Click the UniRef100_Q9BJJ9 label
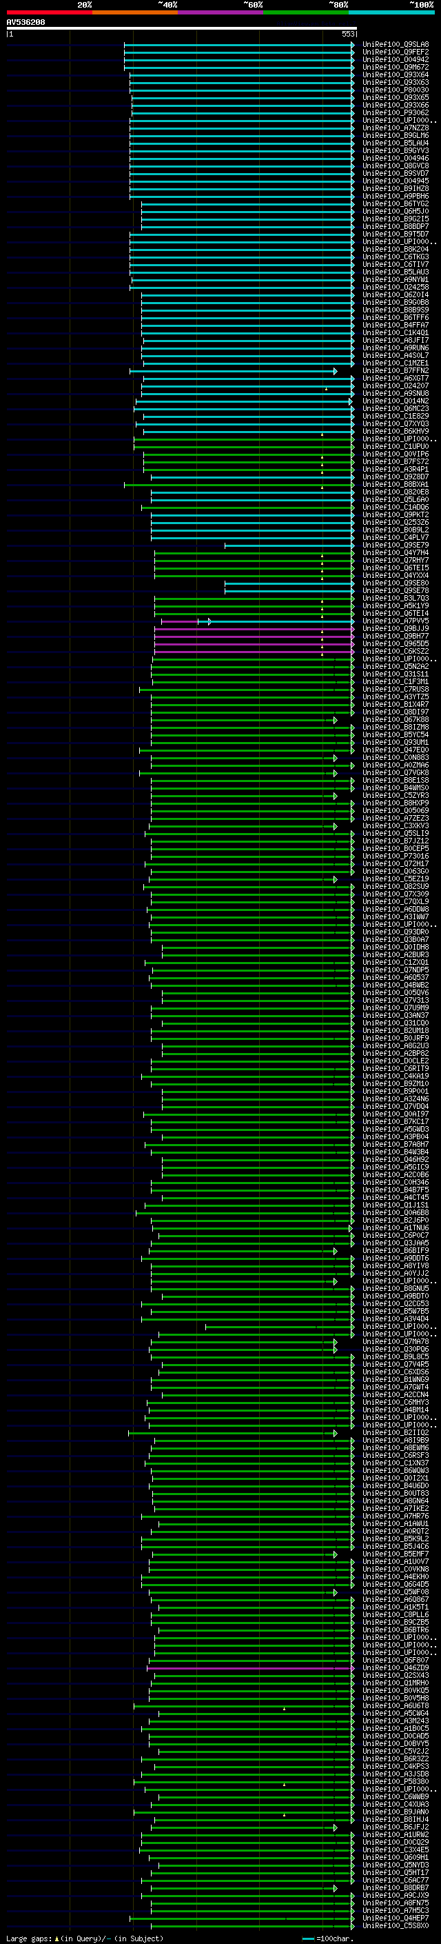441x1944 pixels. point(396,629)
